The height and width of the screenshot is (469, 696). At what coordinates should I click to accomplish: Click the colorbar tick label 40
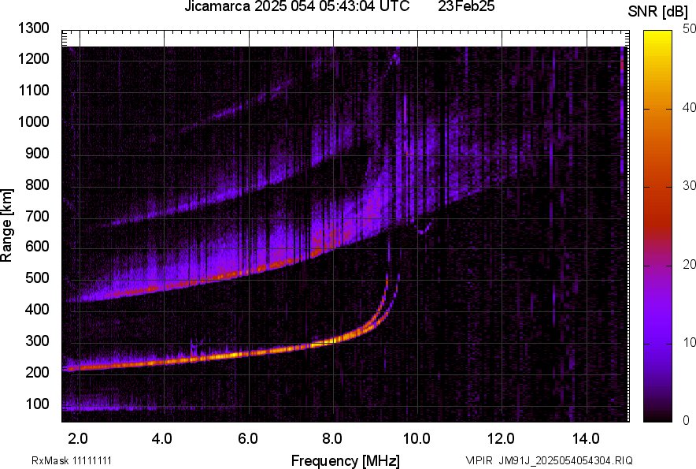(690, 108)
